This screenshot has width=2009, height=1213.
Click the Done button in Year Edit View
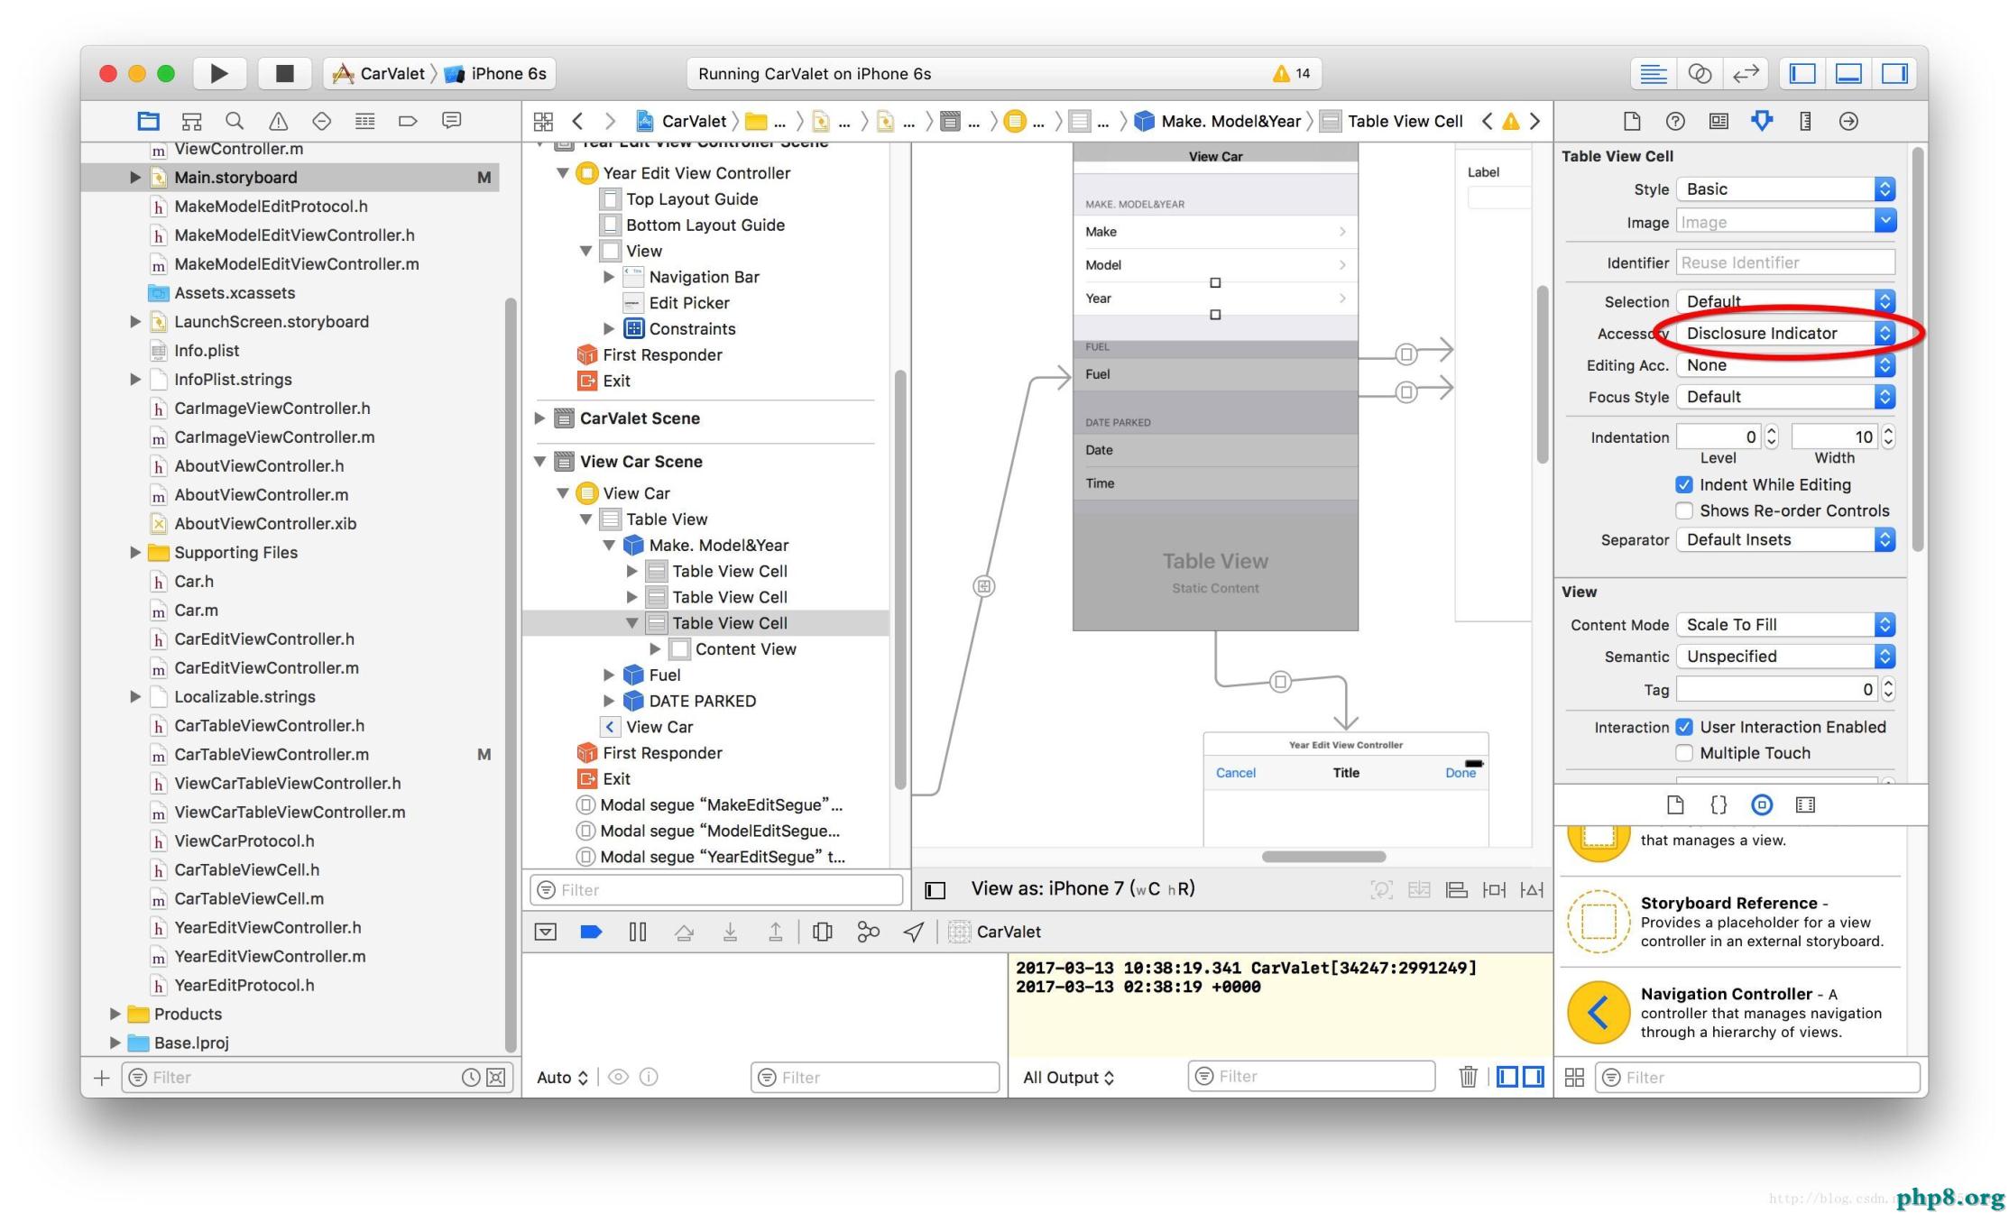pyautogui.click(x=1460, y=775)
